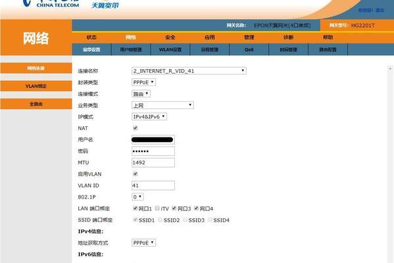Switch to the QoS tab

[x=249, y=49]
